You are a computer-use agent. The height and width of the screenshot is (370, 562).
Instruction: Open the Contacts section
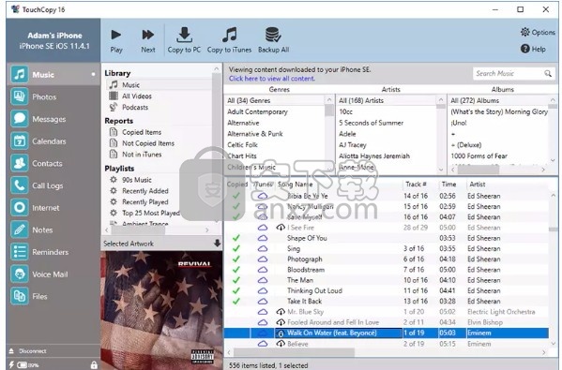pyautogui.click(x=53, y=163)
